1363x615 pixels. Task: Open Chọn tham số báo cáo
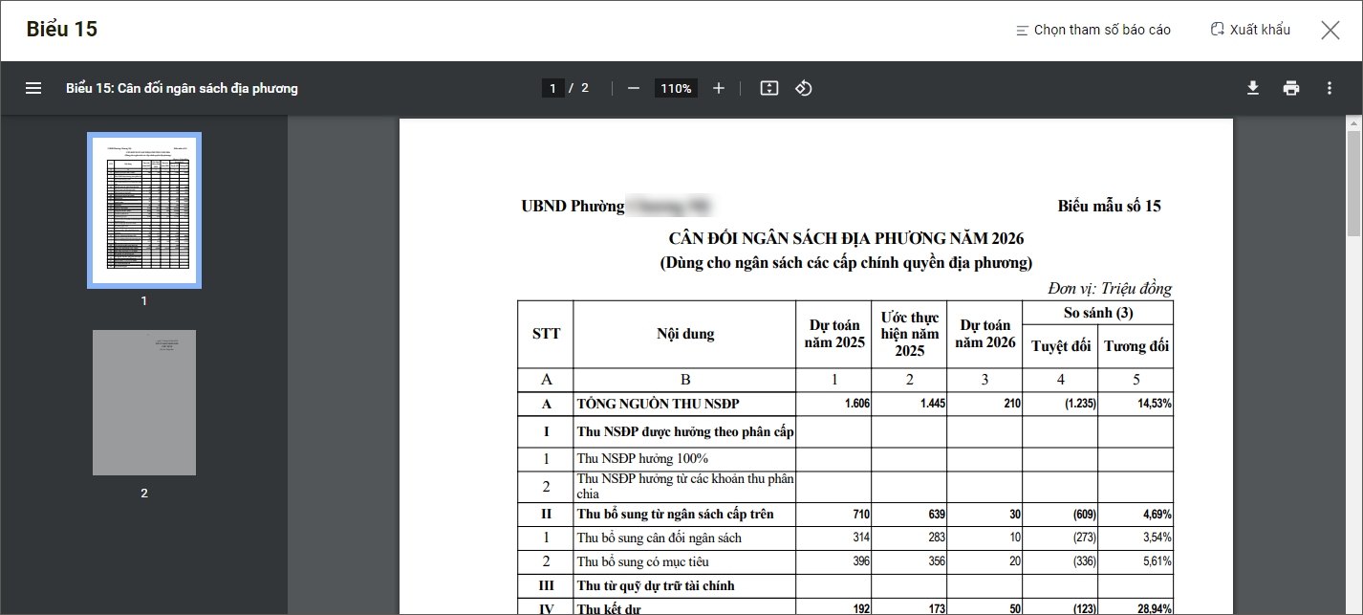(1093, 30)
